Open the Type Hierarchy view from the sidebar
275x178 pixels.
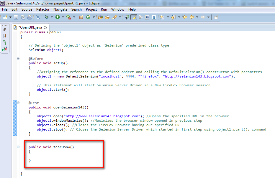point(5,42)
